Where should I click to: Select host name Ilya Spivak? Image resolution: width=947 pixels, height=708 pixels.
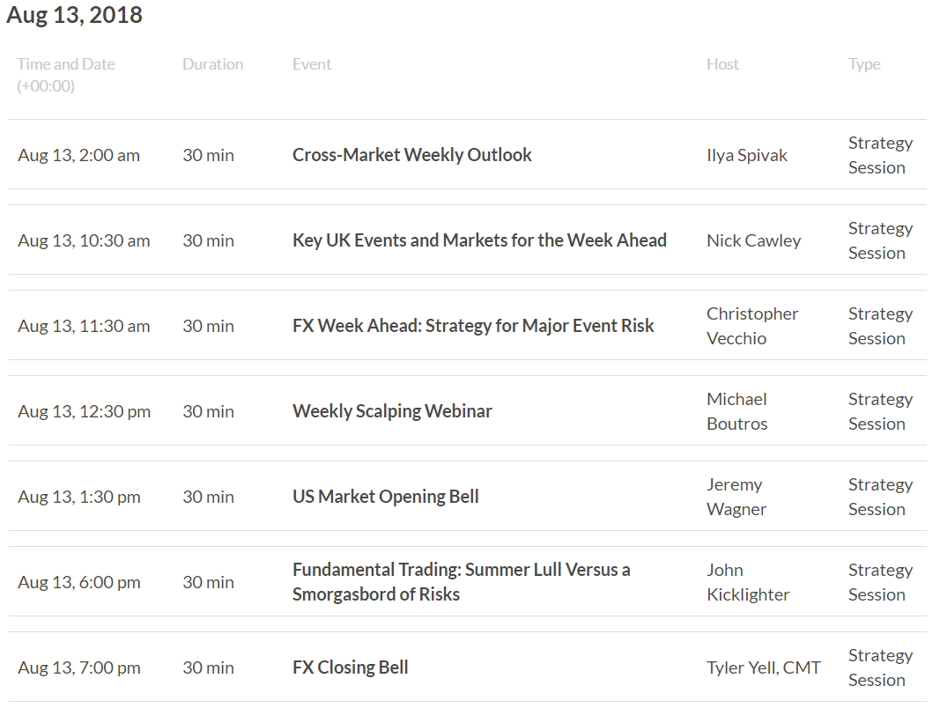click(x=747, y=156)
